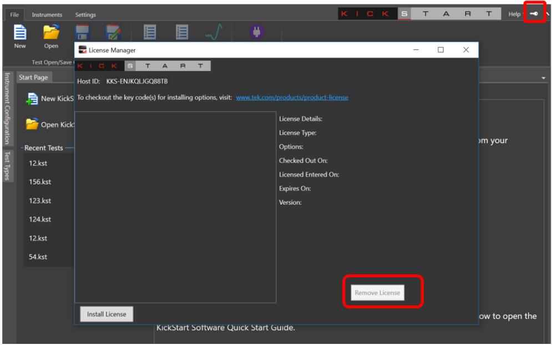The image size is (552, 345).
Task: Click the second list document ribbon icon
Action: point(181,32)
